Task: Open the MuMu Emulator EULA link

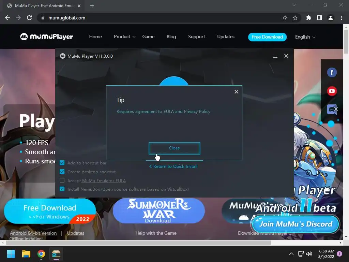Action: point(104,181)
